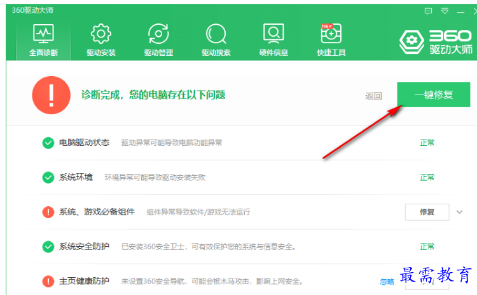
Task: Expand the 系统、游戏必备组件 details chevron
Action: pos(459,212)
